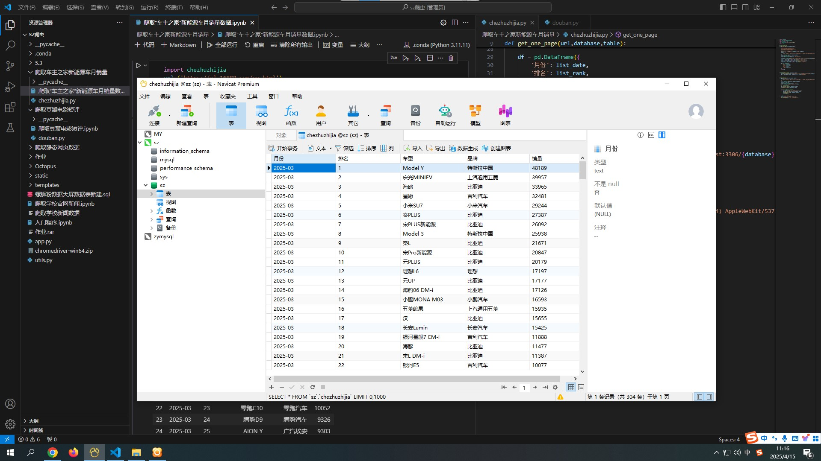Click the 导出 (Export) button

(x=436, y=148)
